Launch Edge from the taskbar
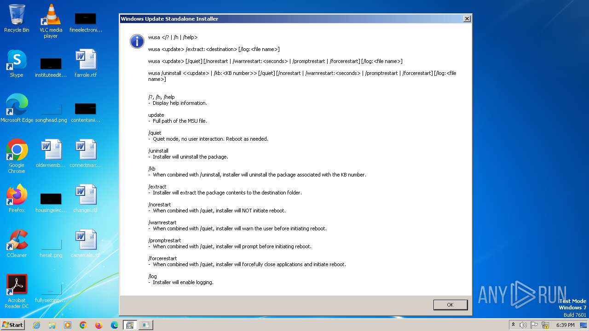The image size is (589, 331). coord(115,325)
